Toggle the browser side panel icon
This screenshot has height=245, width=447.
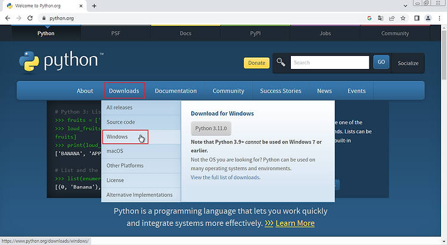tap(417, 18)
